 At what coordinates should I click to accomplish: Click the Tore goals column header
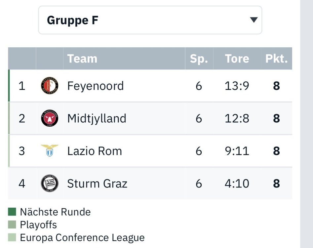237,59
